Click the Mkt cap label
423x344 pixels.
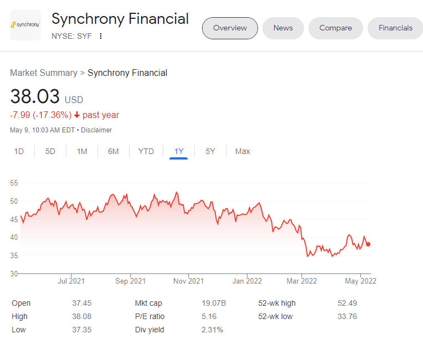148,303
